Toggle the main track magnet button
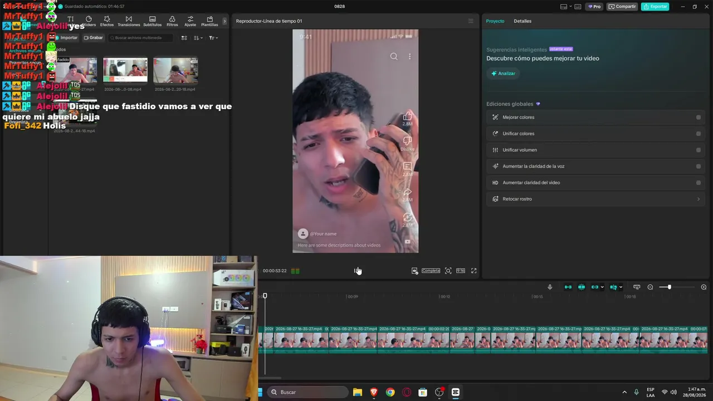 click(568, 287)
